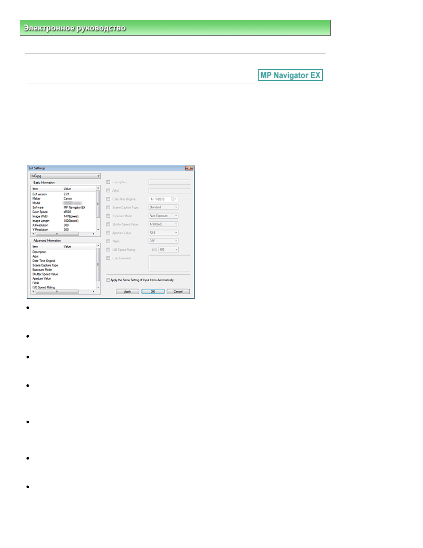Viewport: 423px width, 548px height.
Task: Open the Date Time Original calendar picker
Action: click(173, 199)
